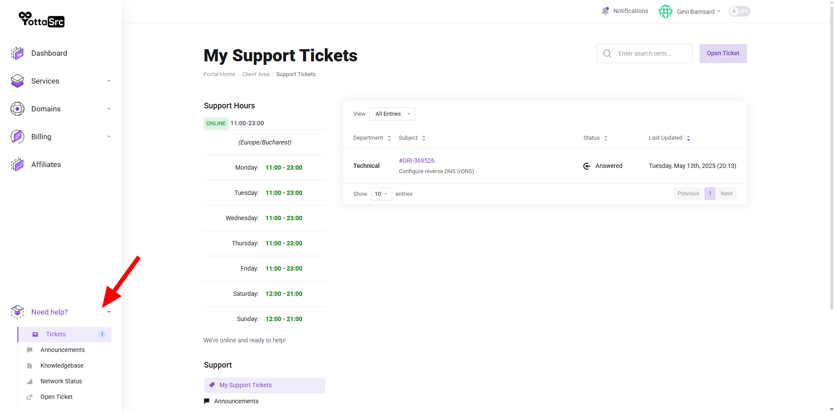Click the Tuesday, May 13th, 2025 date cell

pyautogui.click(x=692, y=166)
